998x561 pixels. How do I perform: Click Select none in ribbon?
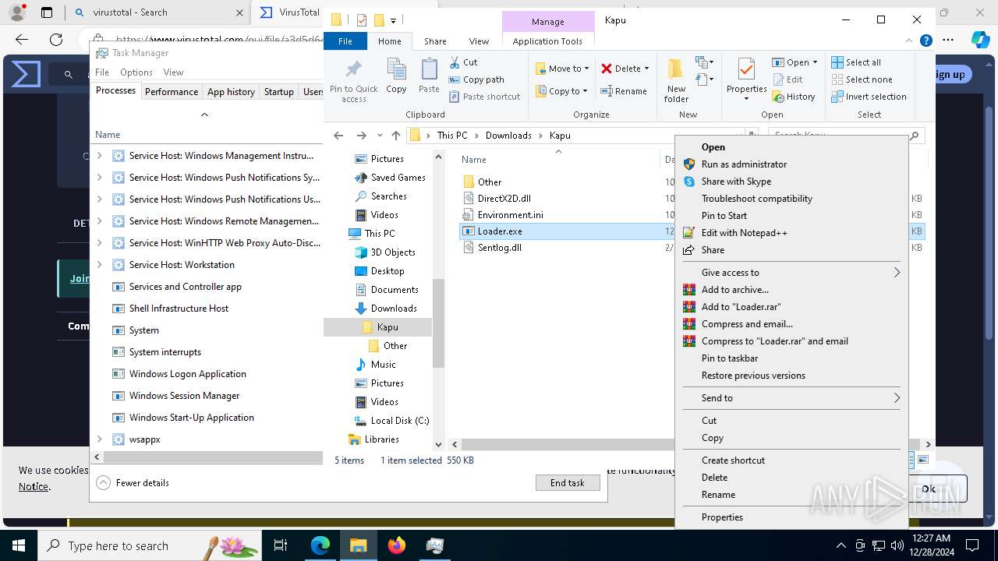point(862,79)
